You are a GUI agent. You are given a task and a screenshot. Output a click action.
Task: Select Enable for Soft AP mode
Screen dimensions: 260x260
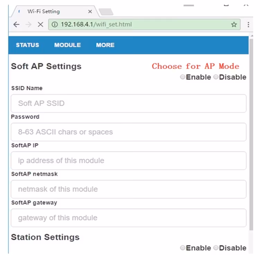(183, 77)
